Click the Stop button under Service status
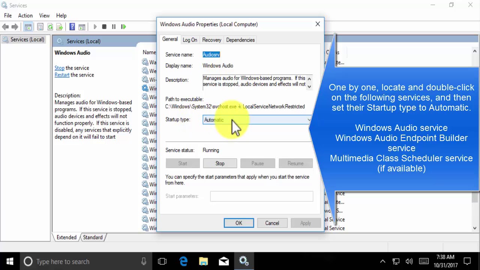The height and width of the screenshot is (270, 480). click(x=220, y=163)
